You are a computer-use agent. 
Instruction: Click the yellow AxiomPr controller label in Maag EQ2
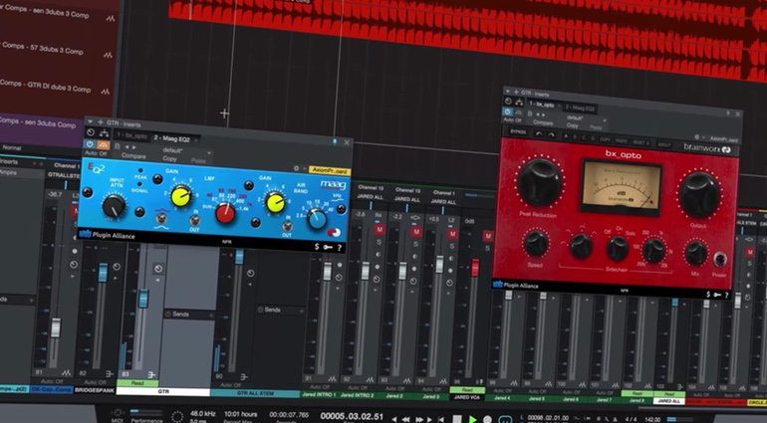coord(330,170)
